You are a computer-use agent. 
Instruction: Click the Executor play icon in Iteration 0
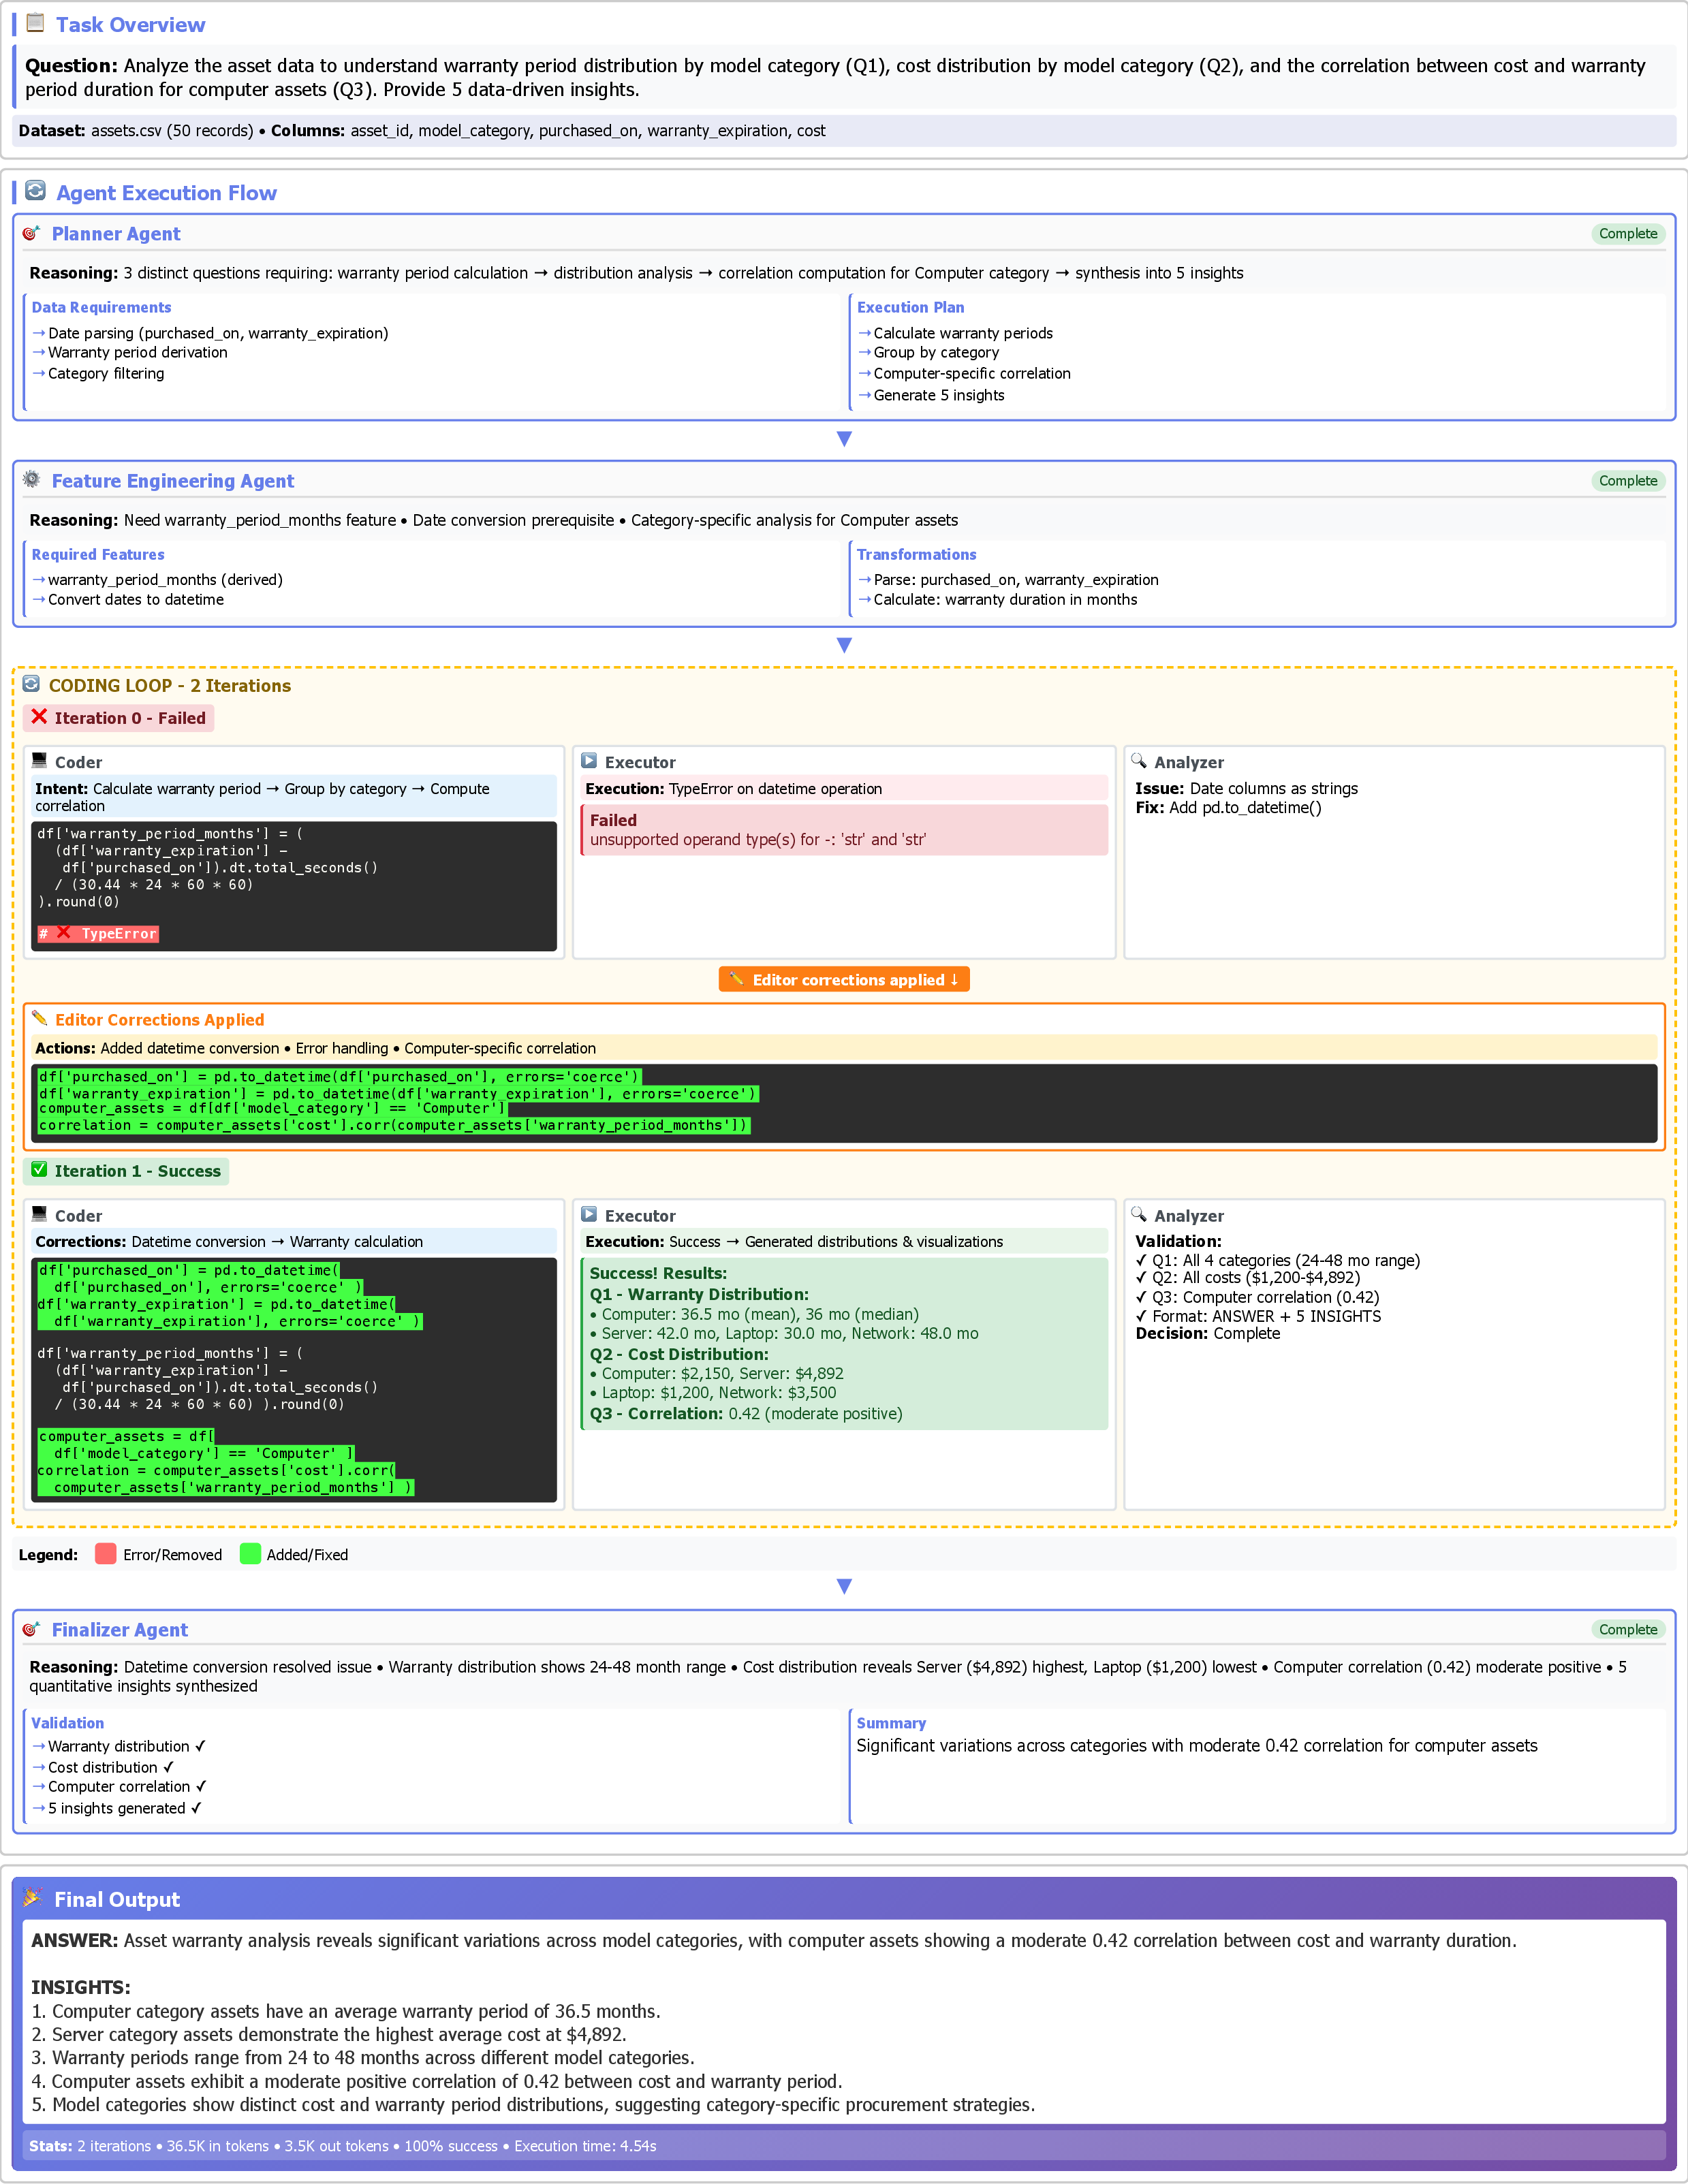[x=590, y=761]
